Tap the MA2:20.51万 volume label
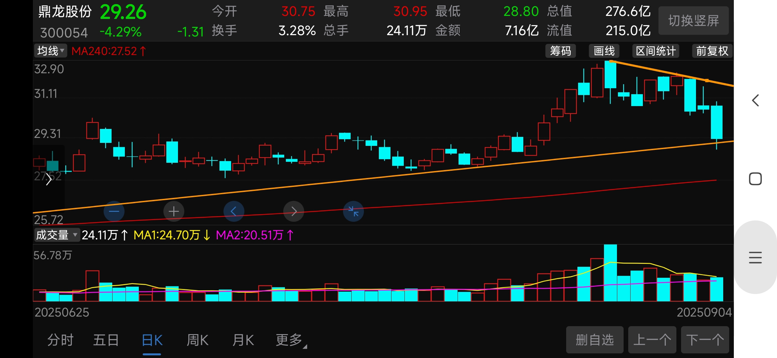Image resolution: width=777 pixels, height=358 pixels. click(x=255, y=235)
